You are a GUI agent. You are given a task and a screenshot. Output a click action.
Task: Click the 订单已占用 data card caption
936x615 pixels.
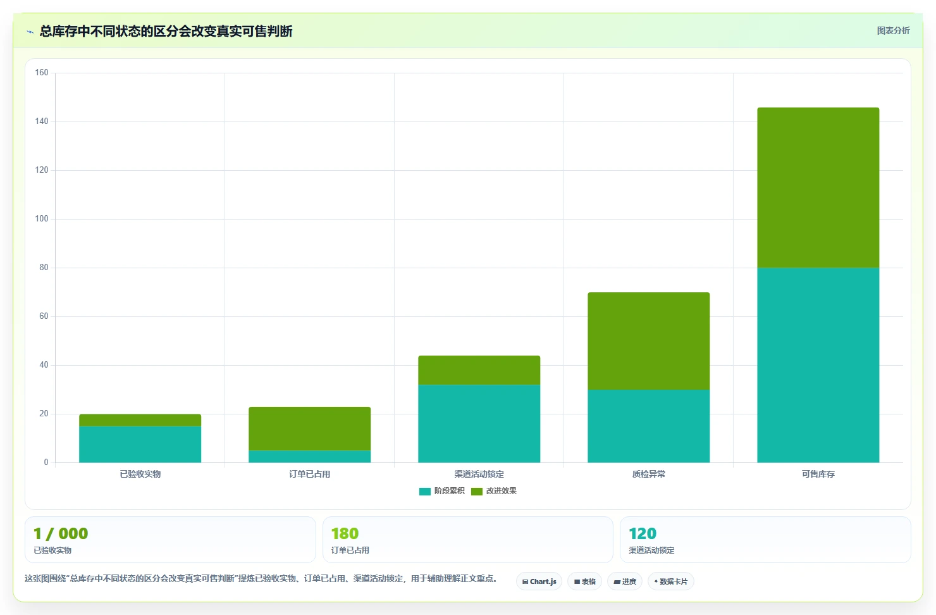pos(350,550)
